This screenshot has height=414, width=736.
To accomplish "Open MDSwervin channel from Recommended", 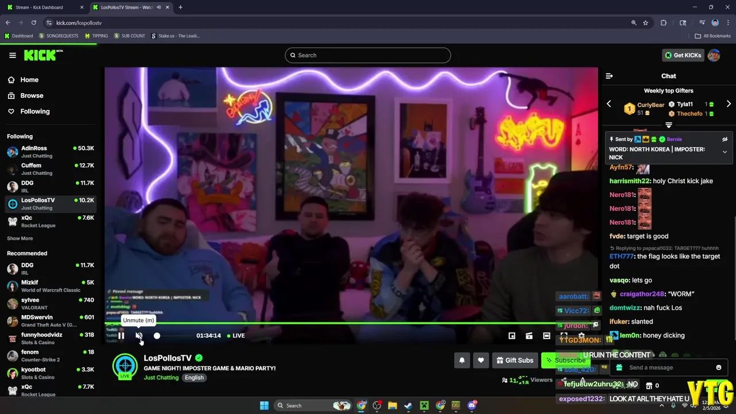I will (50, 321).
